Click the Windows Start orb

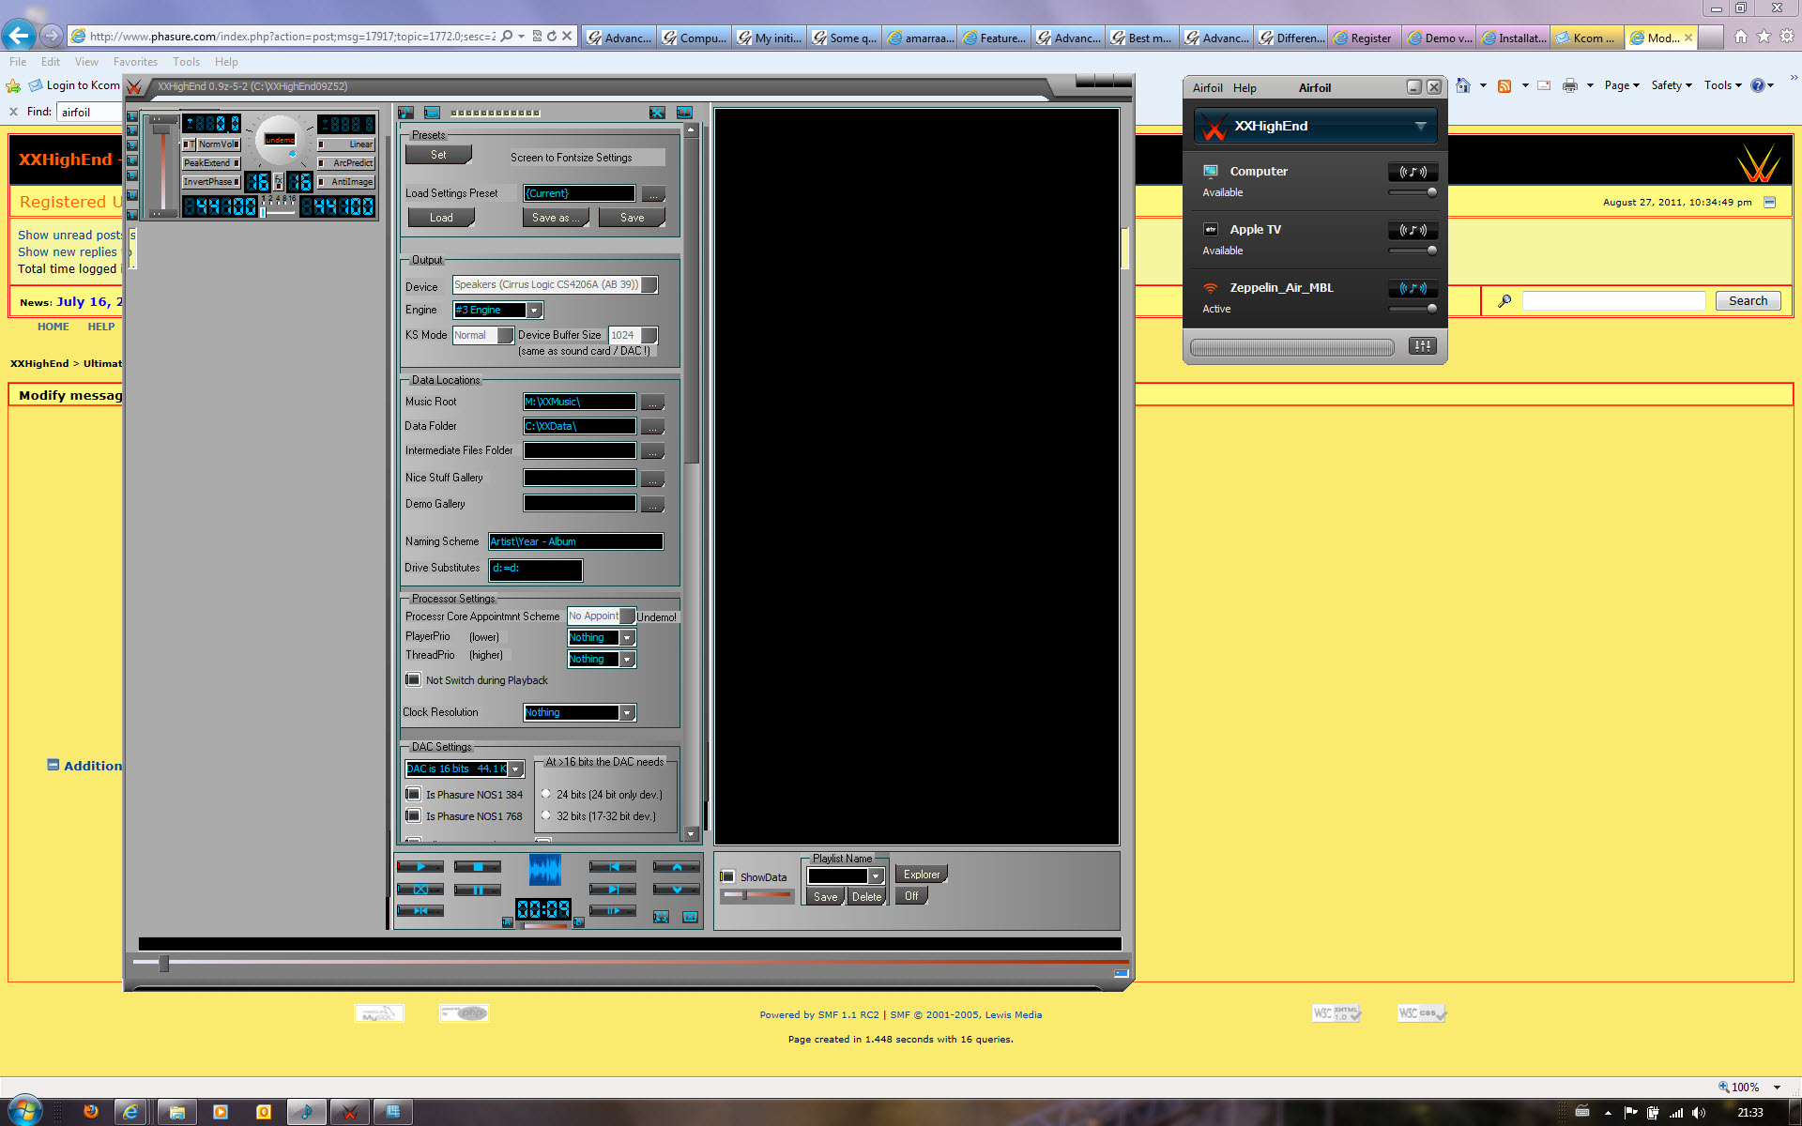(23, 1111)
